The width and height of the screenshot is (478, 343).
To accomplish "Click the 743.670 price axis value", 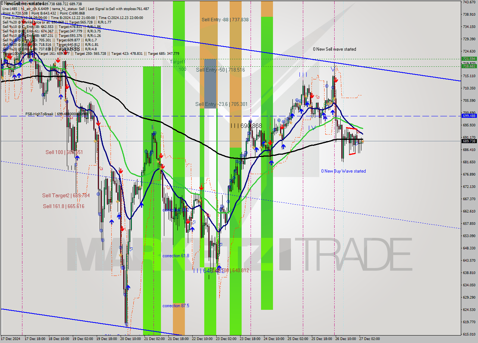I will point(469,2).
